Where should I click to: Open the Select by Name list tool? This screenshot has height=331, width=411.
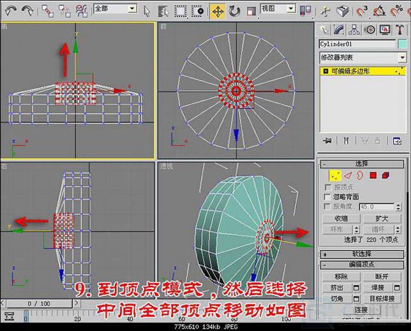click(x=163, y=11)
